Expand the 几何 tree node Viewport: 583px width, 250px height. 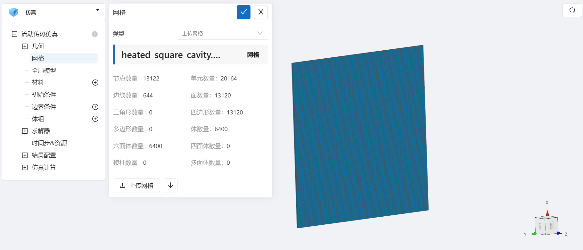[x=25, y=46]
